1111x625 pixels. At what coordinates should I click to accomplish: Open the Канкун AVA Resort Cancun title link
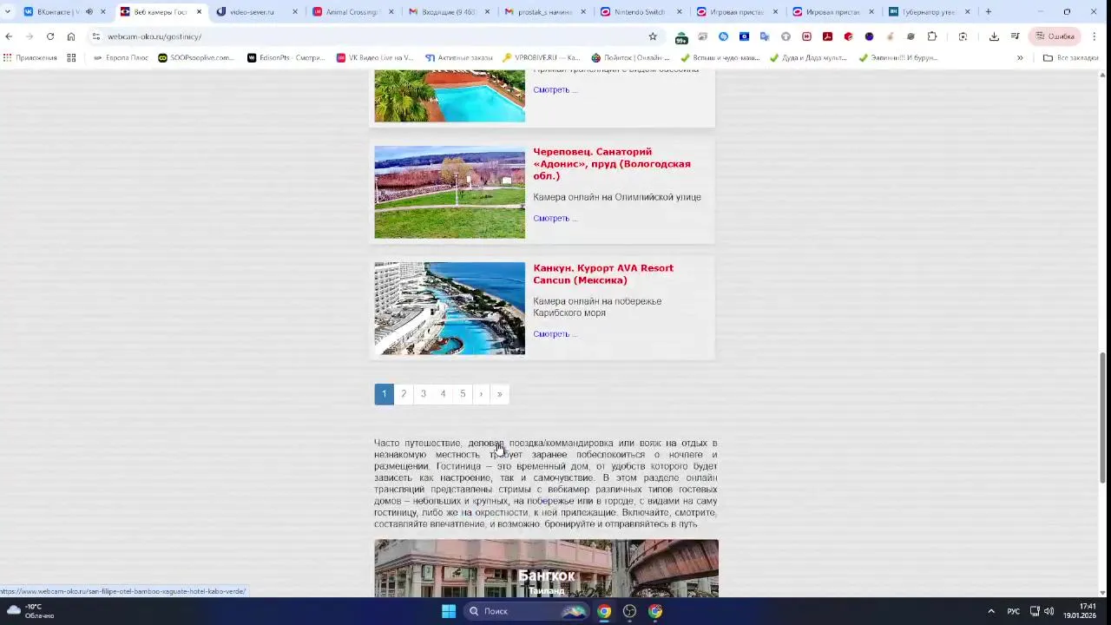[x=603, y=274]
